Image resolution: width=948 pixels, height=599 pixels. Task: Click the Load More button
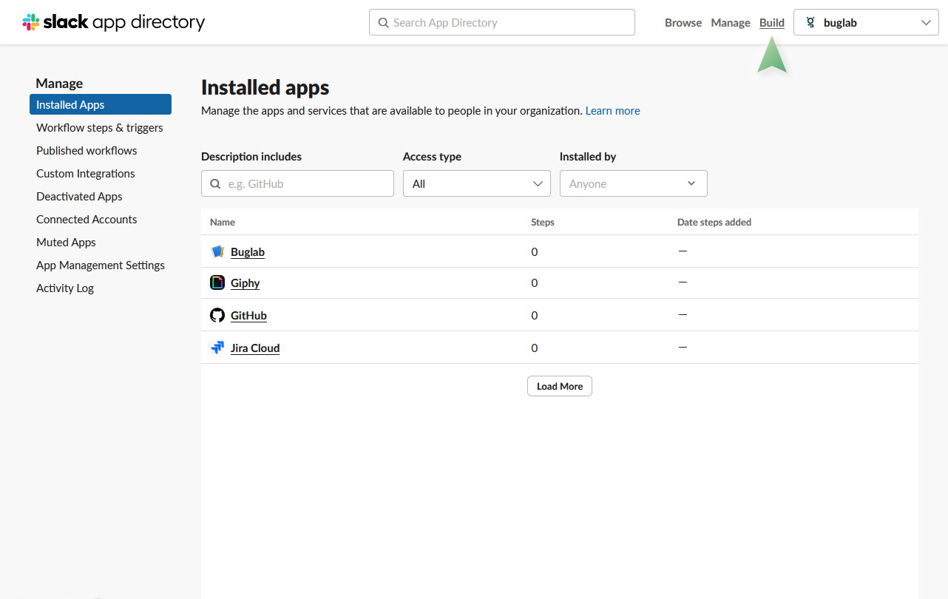click(560, 386)
